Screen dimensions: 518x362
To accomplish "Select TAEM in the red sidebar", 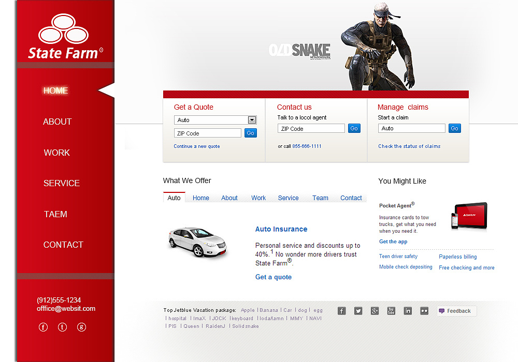I will (55, 214).
